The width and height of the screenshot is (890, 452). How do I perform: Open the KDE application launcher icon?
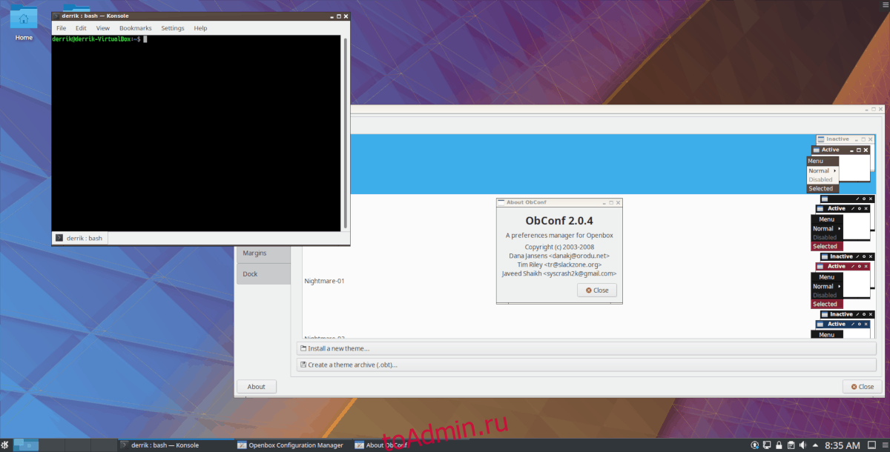click(6, 445)
